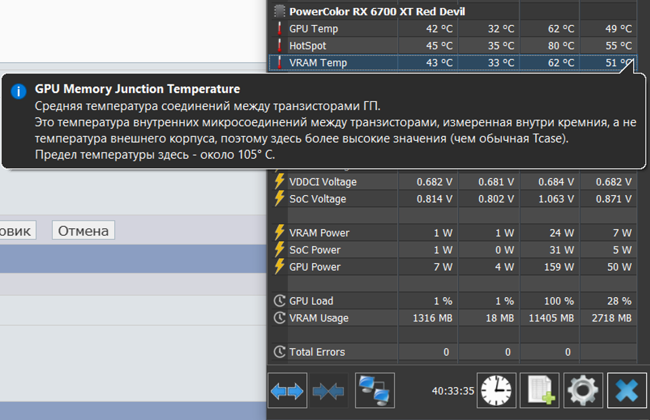Select the VRAM Temp sensor label

click(318, 63)
